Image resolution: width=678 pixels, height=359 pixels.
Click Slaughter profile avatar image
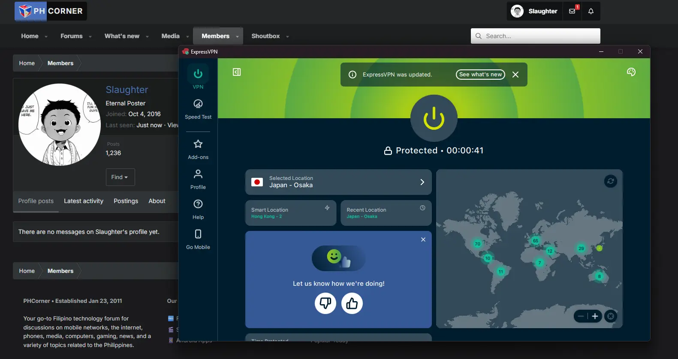pyautogui.click(x=60, y=125)
